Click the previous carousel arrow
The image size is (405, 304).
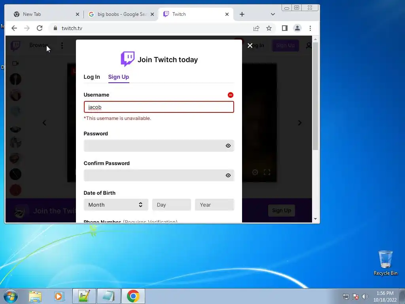click(44, 123)
